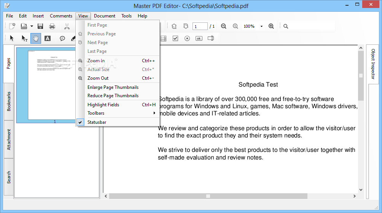This screenshot has height=213, width=382.
Task: Click the horizontal scrollbar right arrow
Action: coord(355,196)
